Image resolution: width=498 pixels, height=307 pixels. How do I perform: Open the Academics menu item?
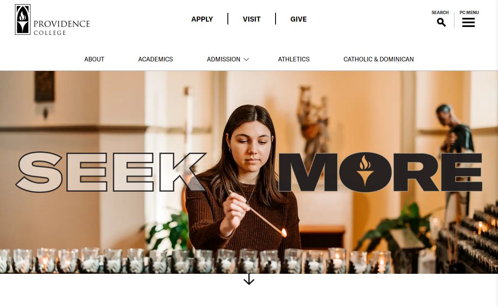point(156,59)
